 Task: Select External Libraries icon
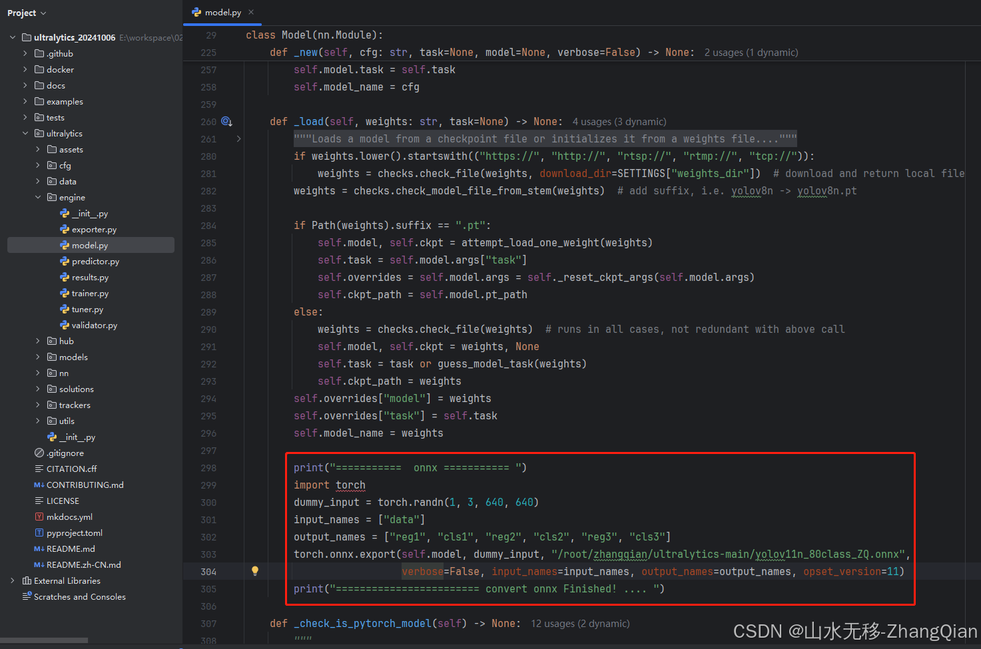click(27, 580)
